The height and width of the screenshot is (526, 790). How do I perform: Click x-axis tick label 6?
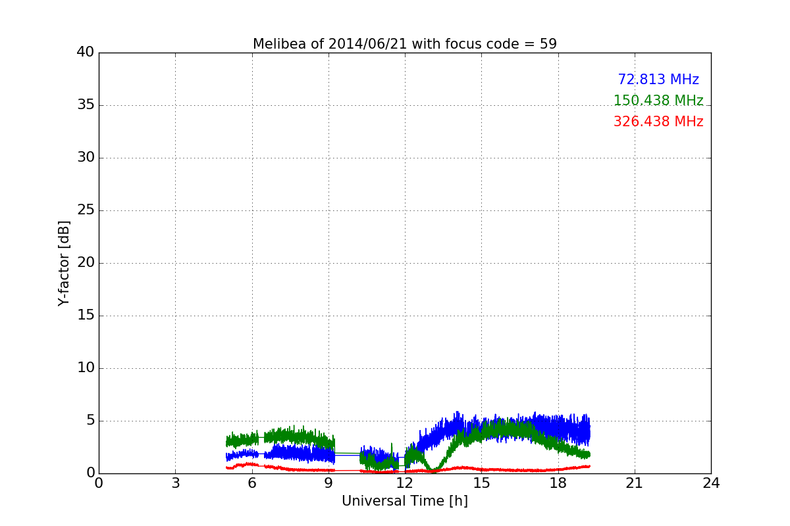click(x=251, y=483)
